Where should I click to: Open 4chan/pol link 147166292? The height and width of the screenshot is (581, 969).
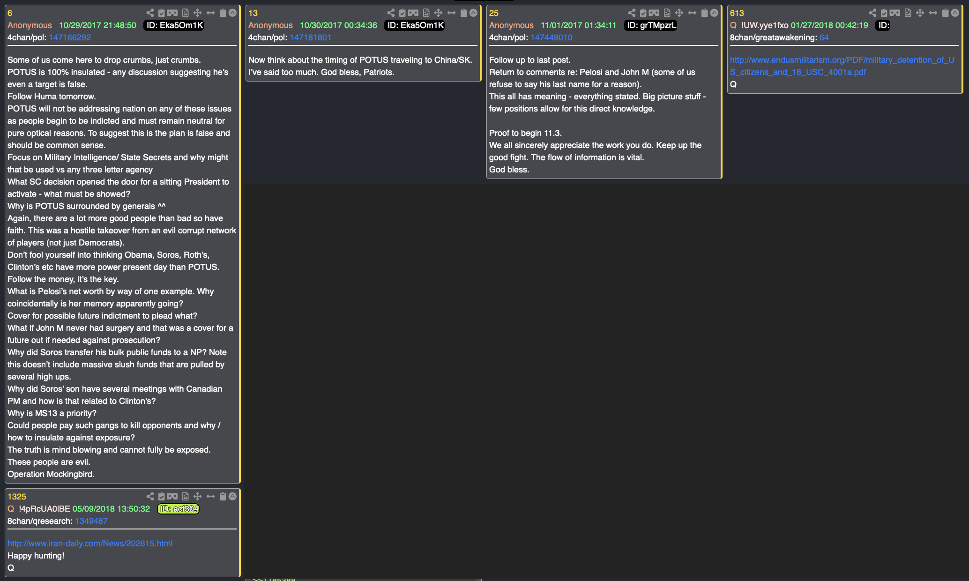70,37
